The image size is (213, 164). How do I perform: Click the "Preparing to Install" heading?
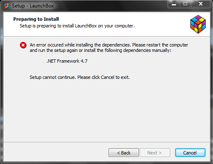pos(36,19)
